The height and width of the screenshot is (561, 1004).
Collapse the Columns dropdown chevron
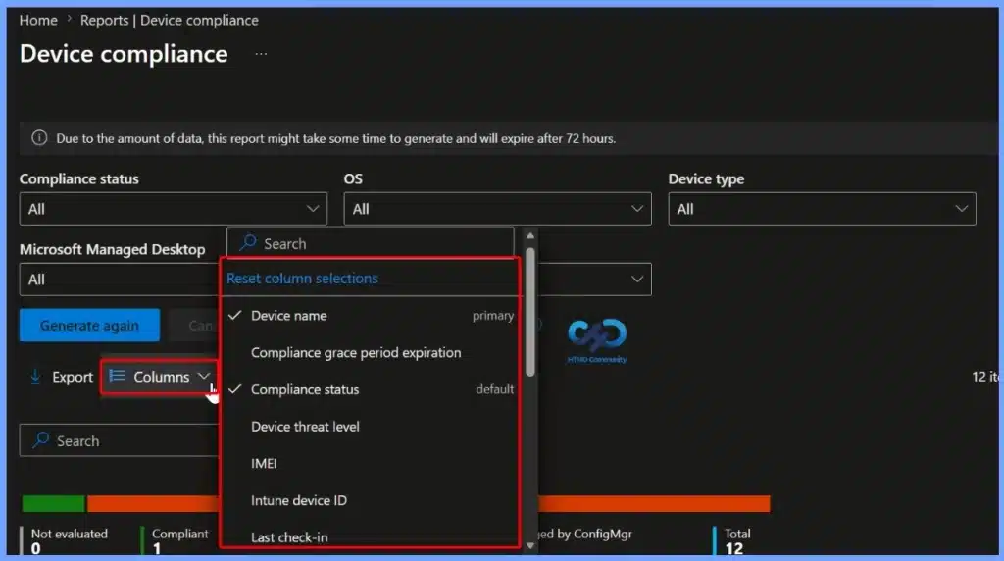(204, 376)
